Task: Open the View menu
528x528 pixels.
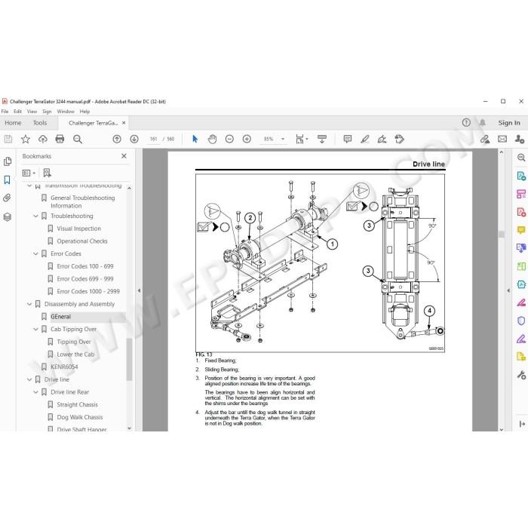Action: click(x=32, y=112)
